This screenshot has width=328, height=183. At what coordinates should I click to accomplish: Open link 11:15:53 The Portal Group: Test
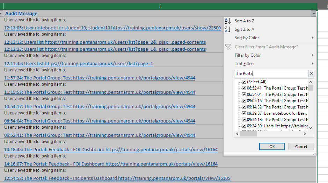pos(100,92)
